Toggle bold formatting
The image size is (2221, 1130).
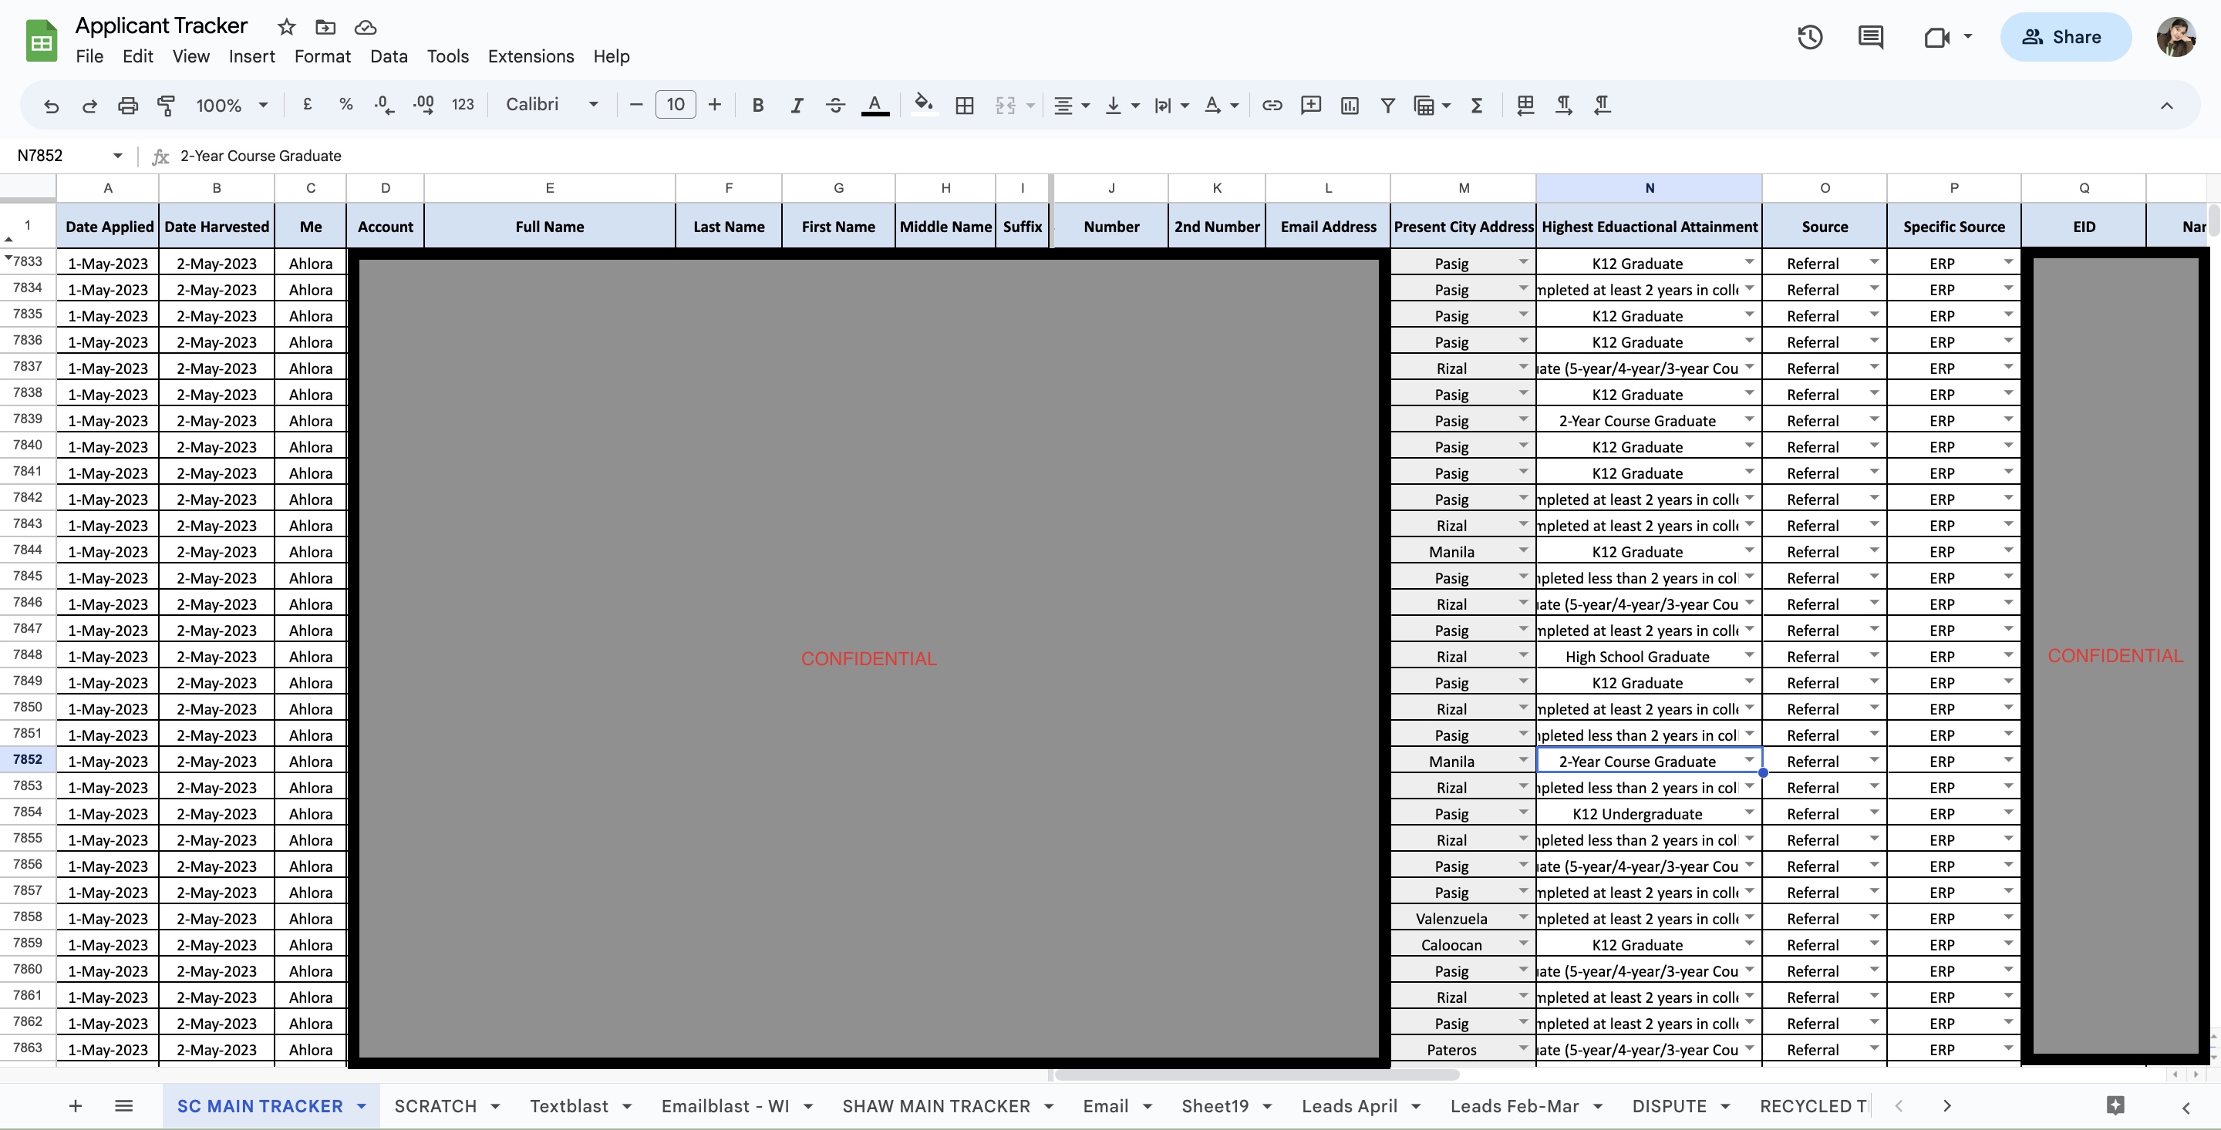click(x=757, y=105)
